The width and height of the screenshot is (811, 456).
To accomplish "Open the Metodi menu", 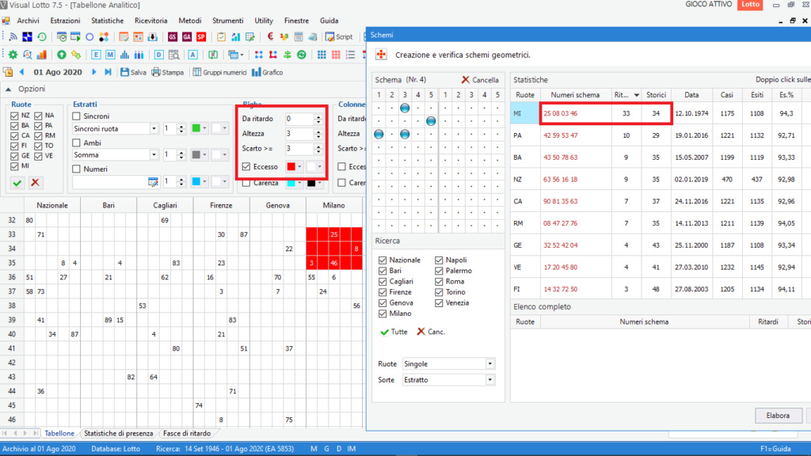I will click(190, 21).
